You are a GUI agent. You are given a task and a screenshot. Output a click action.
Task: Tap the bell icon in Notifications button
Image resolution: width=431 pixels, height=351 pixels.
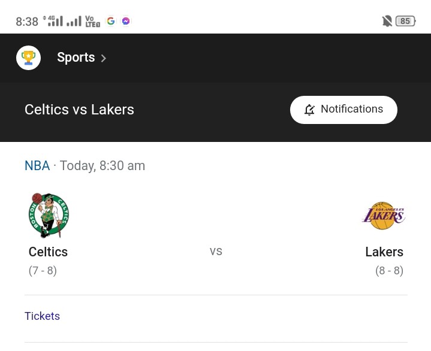[309, 110]
